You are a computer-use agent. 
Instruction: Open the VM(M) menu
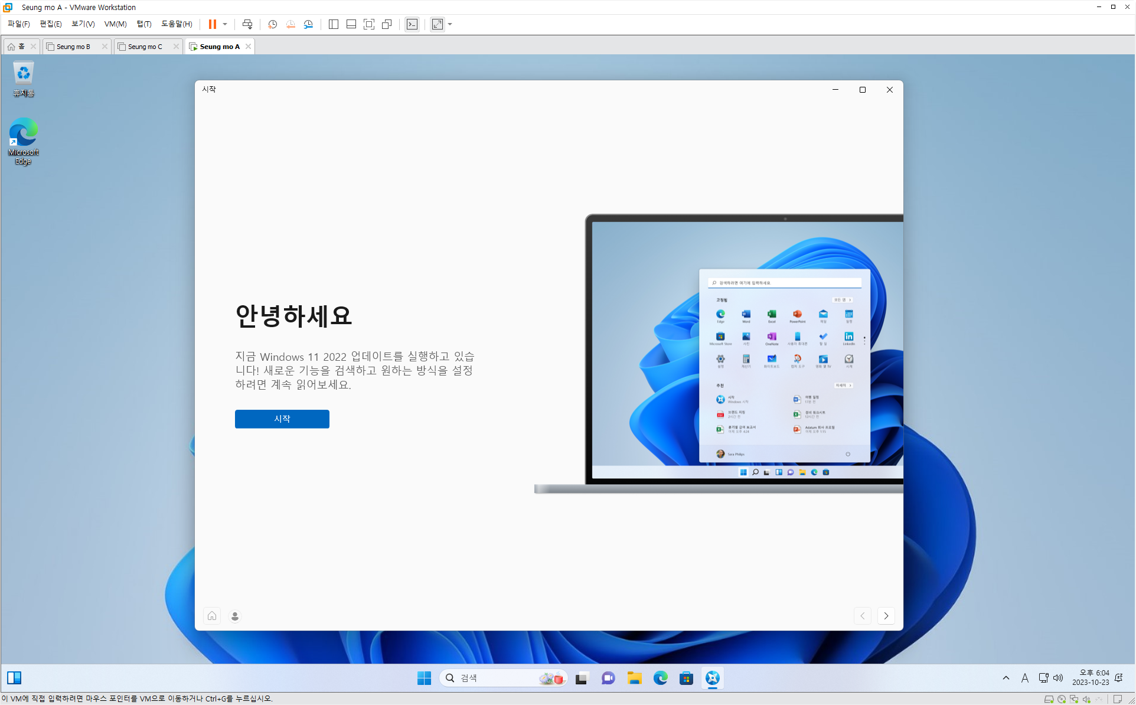pos(115,24)
